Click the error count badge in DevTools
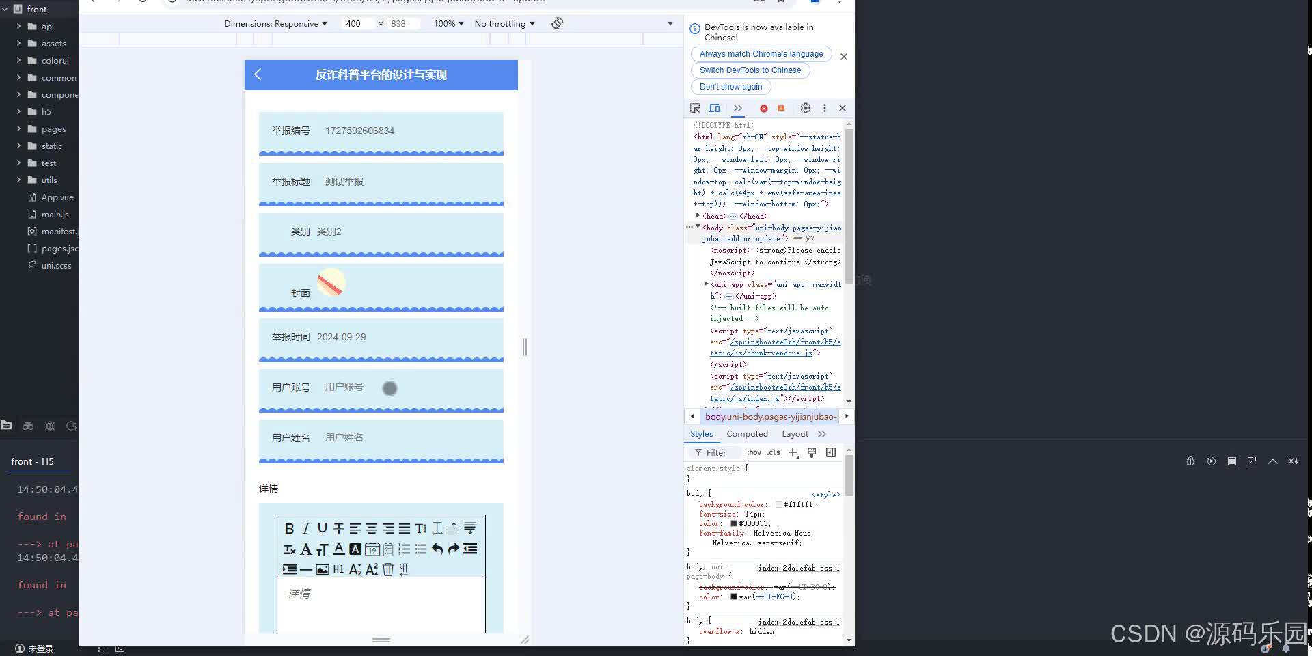 tap(764, 108)
